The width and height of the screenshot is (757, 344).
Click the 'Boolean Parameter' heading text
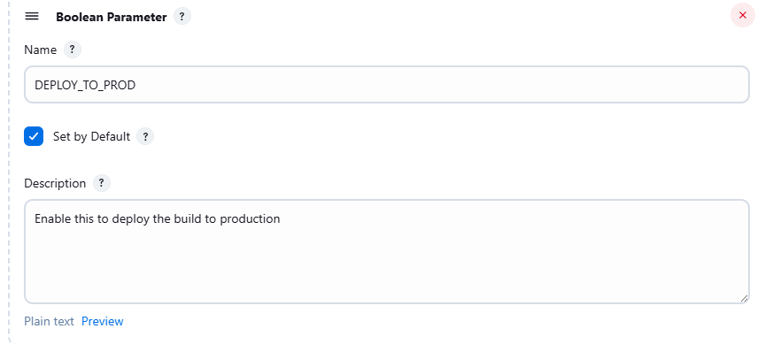(111, 17)
